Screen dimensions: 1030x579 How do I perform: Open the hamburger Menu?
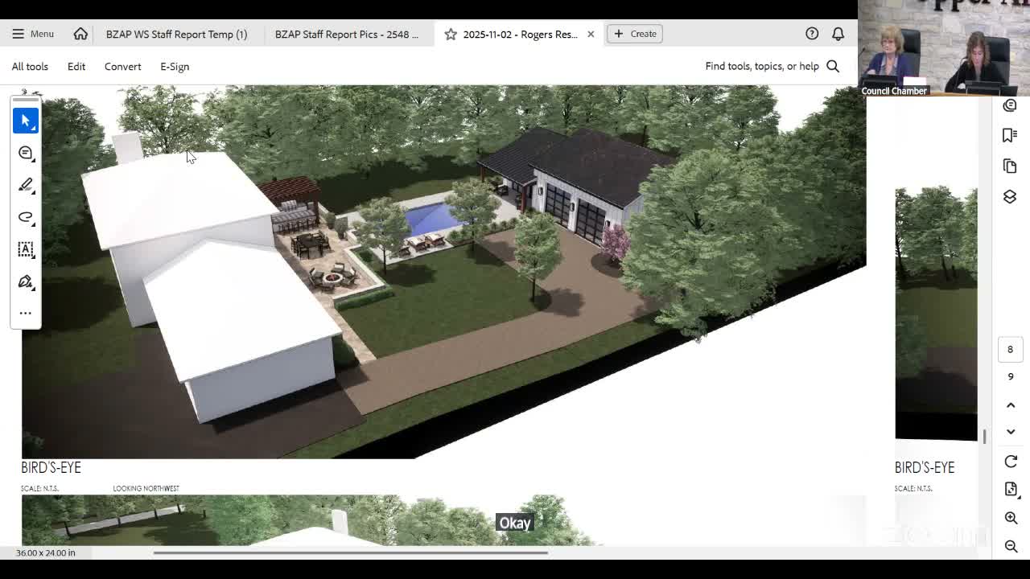[x=33, y=34]
